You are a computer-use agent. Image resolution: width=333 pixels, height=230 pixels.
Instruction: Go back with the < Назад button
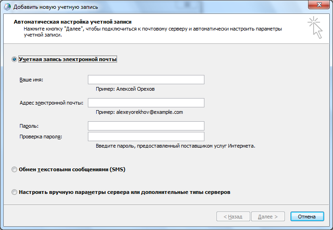click(233, 217)
